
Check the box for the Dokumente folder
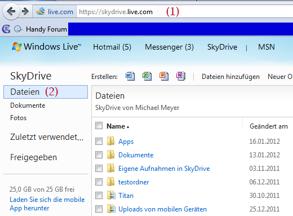(99, 155)
